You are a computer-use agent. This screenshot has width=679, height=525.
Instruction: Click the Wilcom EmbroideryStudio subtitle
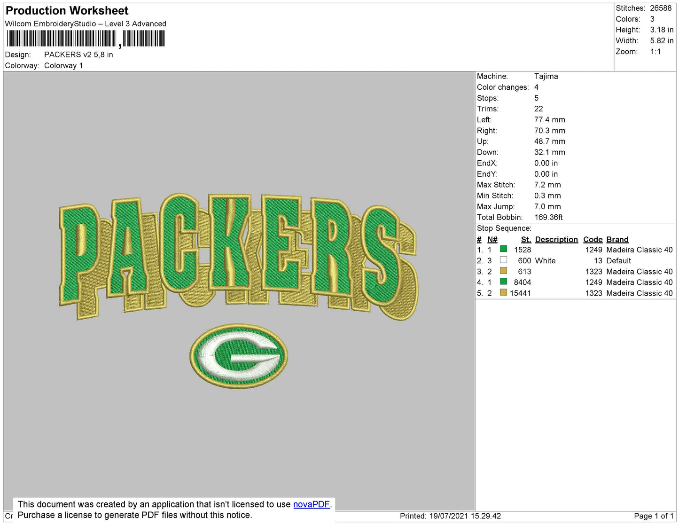(x=86, y=24)
